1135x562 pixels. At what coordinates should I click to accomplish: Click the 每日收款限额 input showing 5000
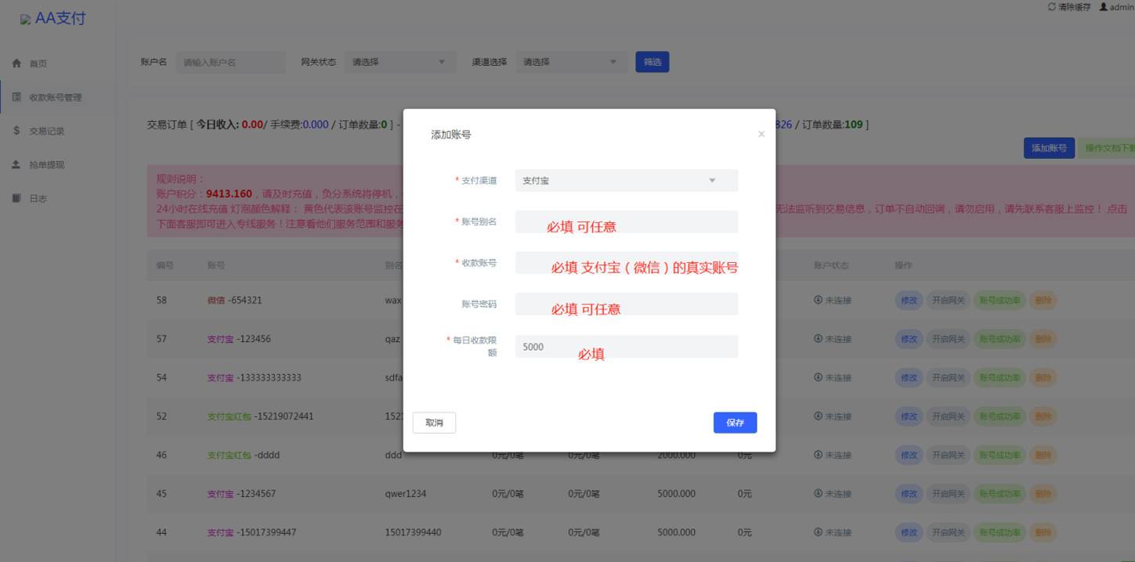pos(625,346)
